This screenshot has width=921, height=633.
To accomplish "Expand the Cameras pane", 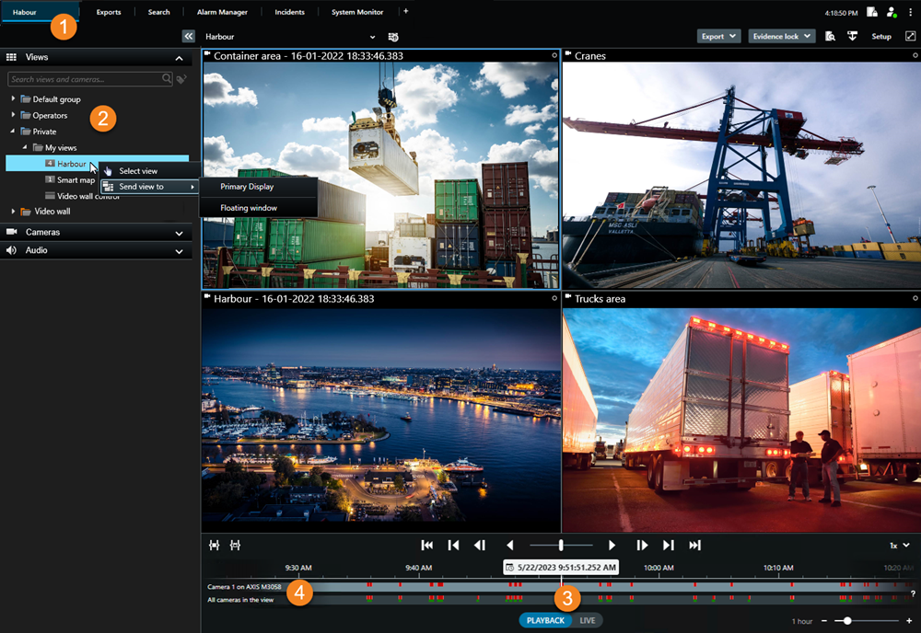I will click(180, 233).
